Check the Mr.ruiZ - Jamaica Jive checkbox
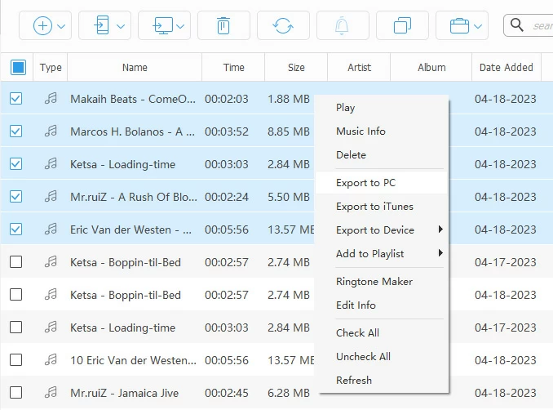 [x=16, y=393]
